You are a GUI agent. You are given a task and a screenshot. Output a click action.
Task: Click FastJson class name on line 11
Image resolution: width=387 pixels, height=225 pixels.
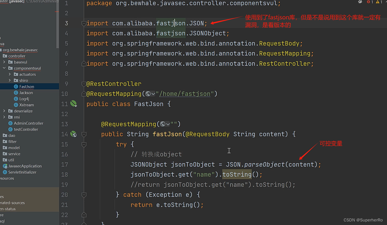click(x=149, y=104)
